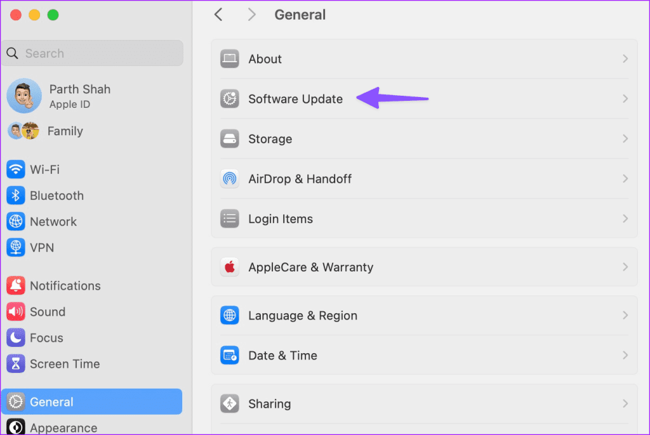The image size is (650, 435).
Task: Open Sharing using its row chevron
Action: [625, 403]
